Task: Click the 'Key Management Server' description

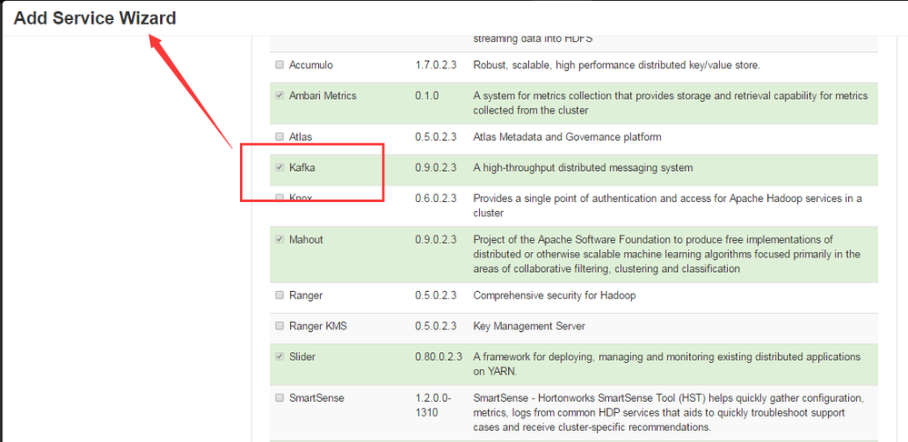Action: point(529,326)
